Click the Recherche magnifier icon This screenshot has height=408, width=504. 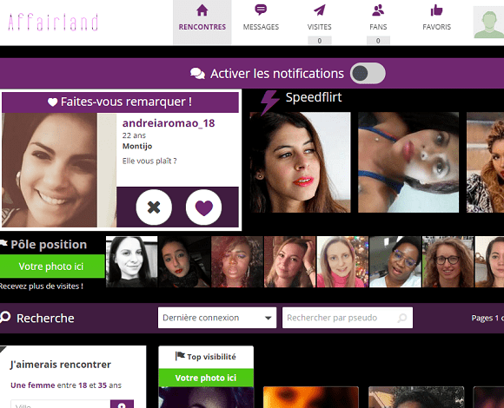5,318
